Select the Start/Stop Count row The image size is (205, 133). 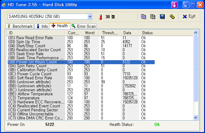point(81,46)
